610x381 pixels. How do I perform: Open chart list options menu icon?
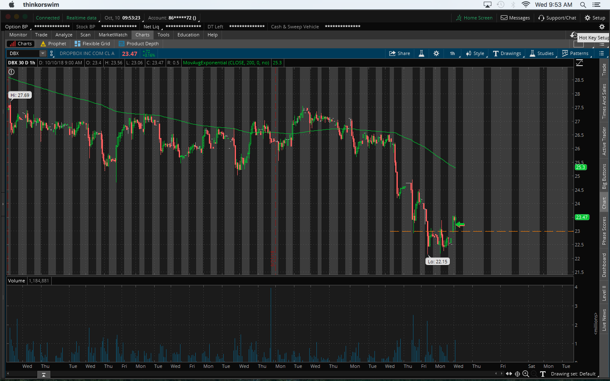click(602, 53)
